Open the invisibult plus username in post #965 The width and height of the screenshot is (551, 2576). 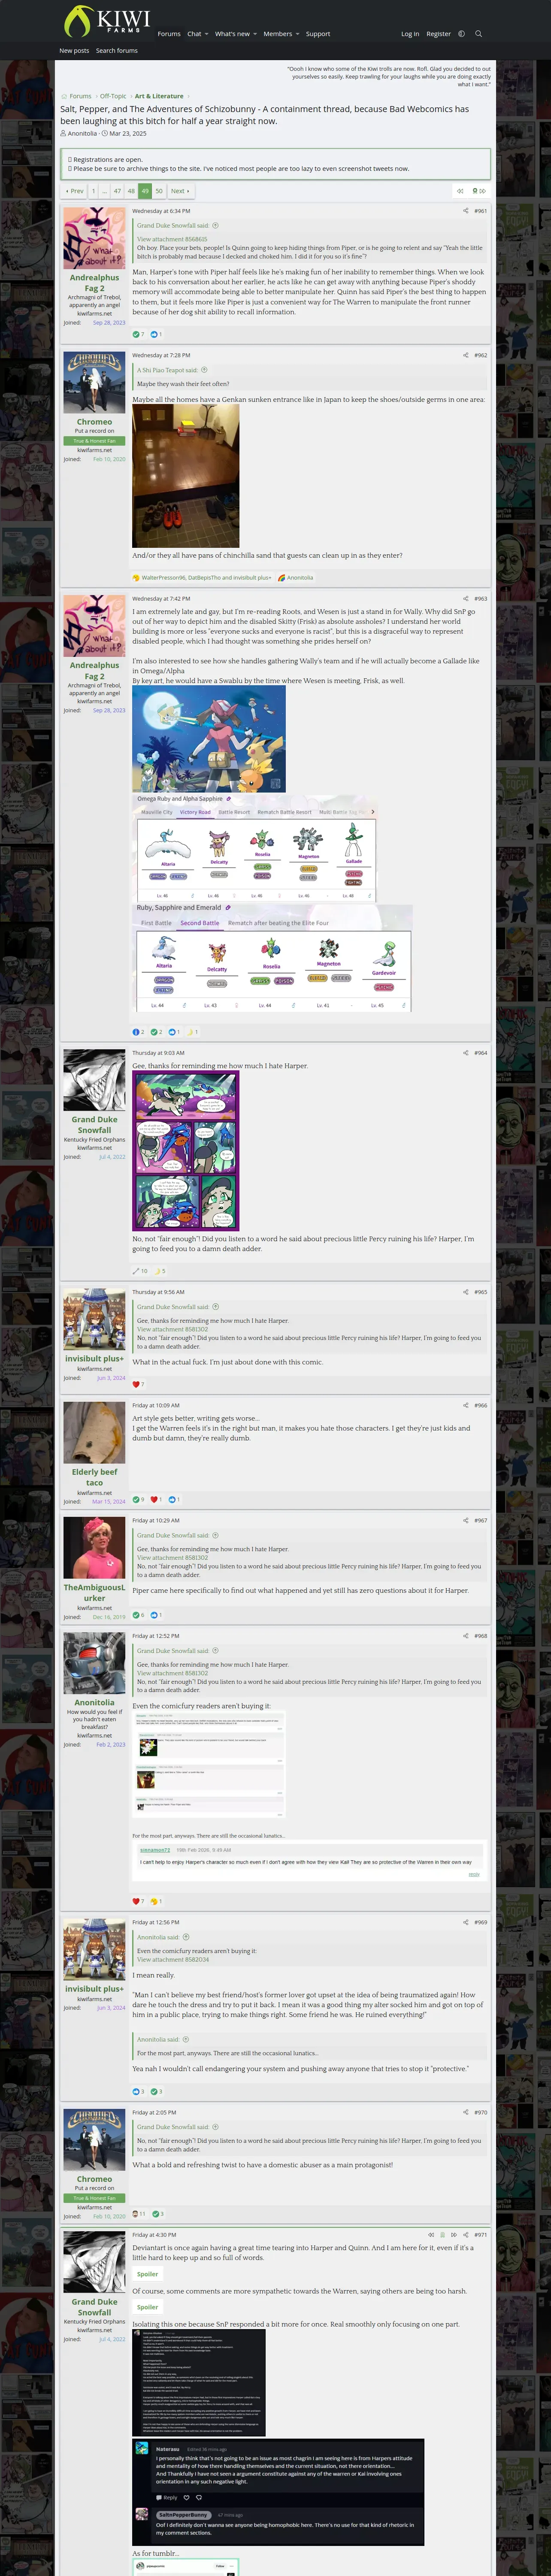(94, 1359)
